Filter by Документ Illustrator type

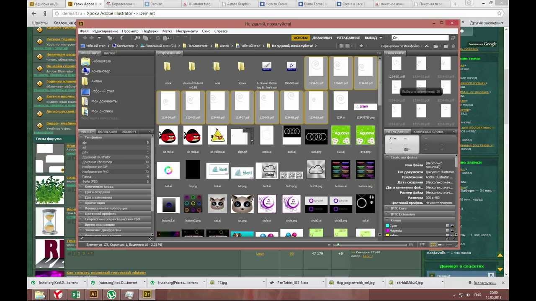(x=115, y=157)
